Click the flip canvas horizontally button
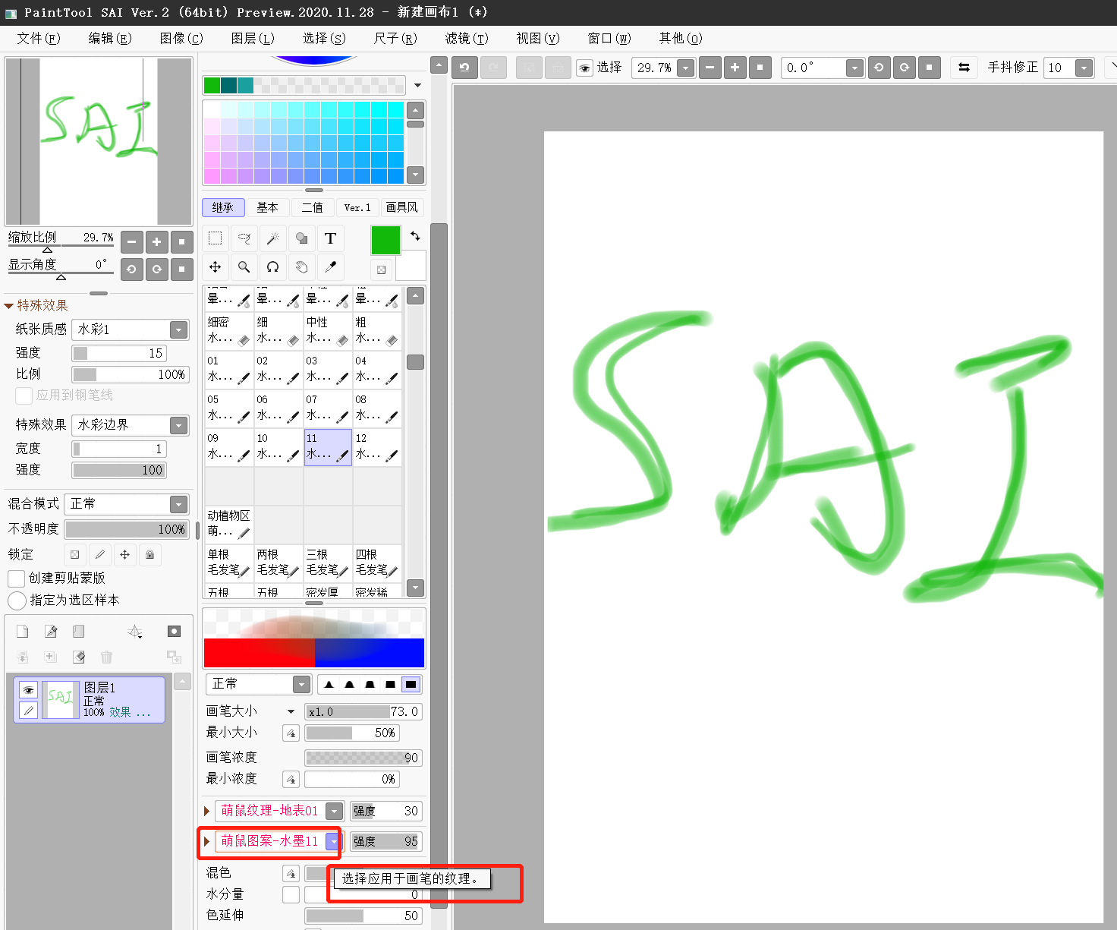 click(x=964, y=68)
